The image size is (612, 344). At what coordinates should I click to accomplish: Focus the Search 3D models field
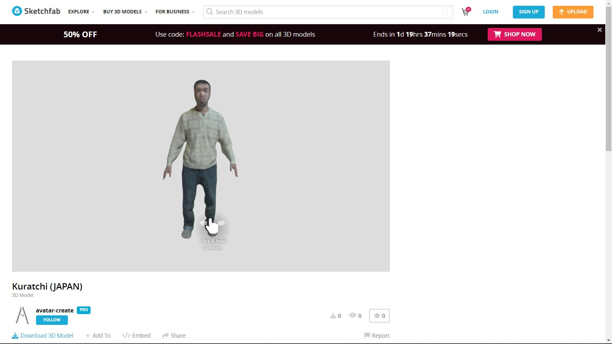pyautogui.click(x=328, y=12)
